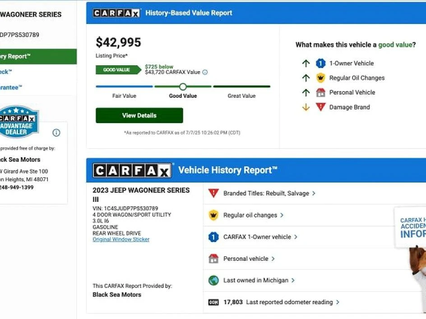This screenshot has height=319, width=426.
Task: Click the down arrow beside Damage Brand
Action: point(306,107)
